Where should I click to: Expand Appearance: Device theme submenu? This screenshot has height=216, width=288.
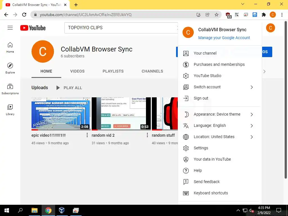[x=219, y=114]
